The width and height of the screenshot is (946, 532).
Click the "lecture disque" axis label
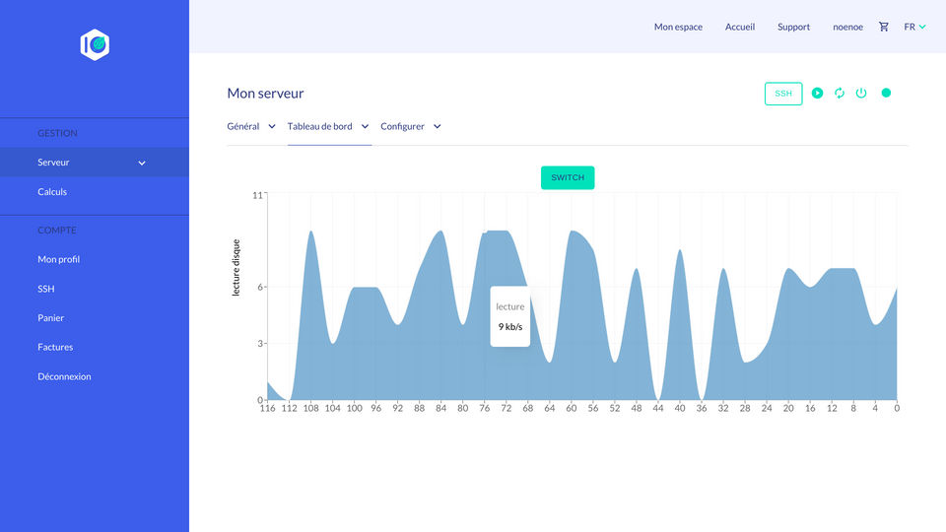click(x=236, y=268)
